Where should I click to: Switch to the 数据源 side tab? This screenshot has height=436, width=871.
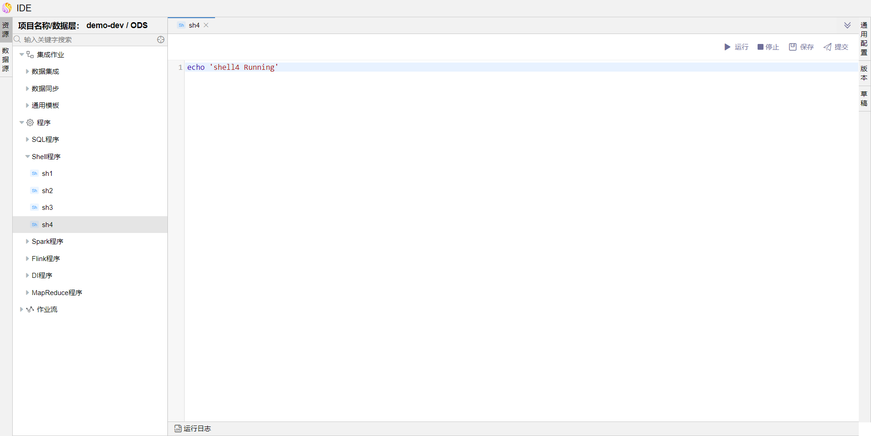tap(5, 59)
